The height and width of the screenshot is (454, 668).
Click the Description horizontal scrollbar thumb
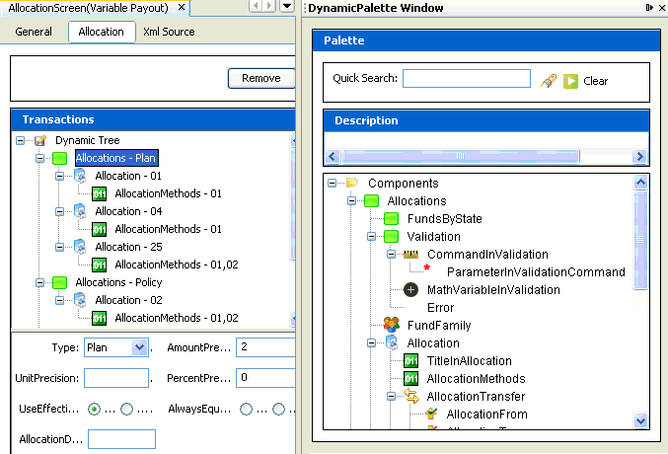(460, 157)
